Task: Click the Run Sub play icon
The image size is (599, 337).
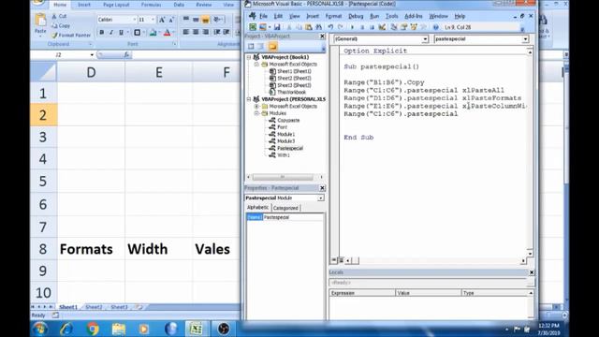Action: point(352,27)
